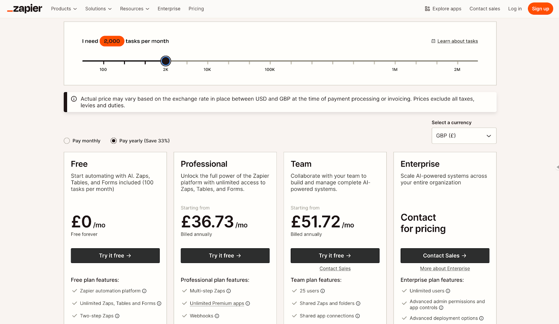
Task: Click Contact sales in the header
Action: click(x=485, y=9)
